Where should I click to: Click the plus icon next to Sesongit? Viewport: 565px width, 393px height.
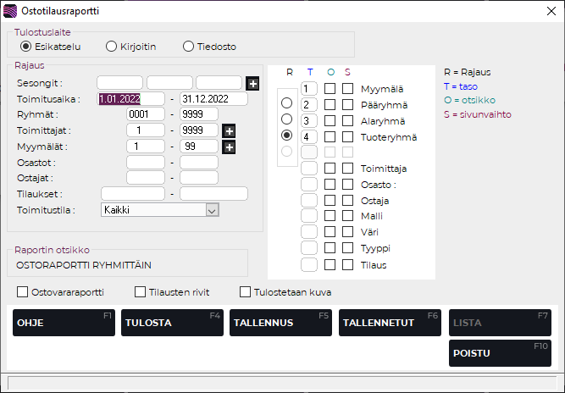point(252,83)
